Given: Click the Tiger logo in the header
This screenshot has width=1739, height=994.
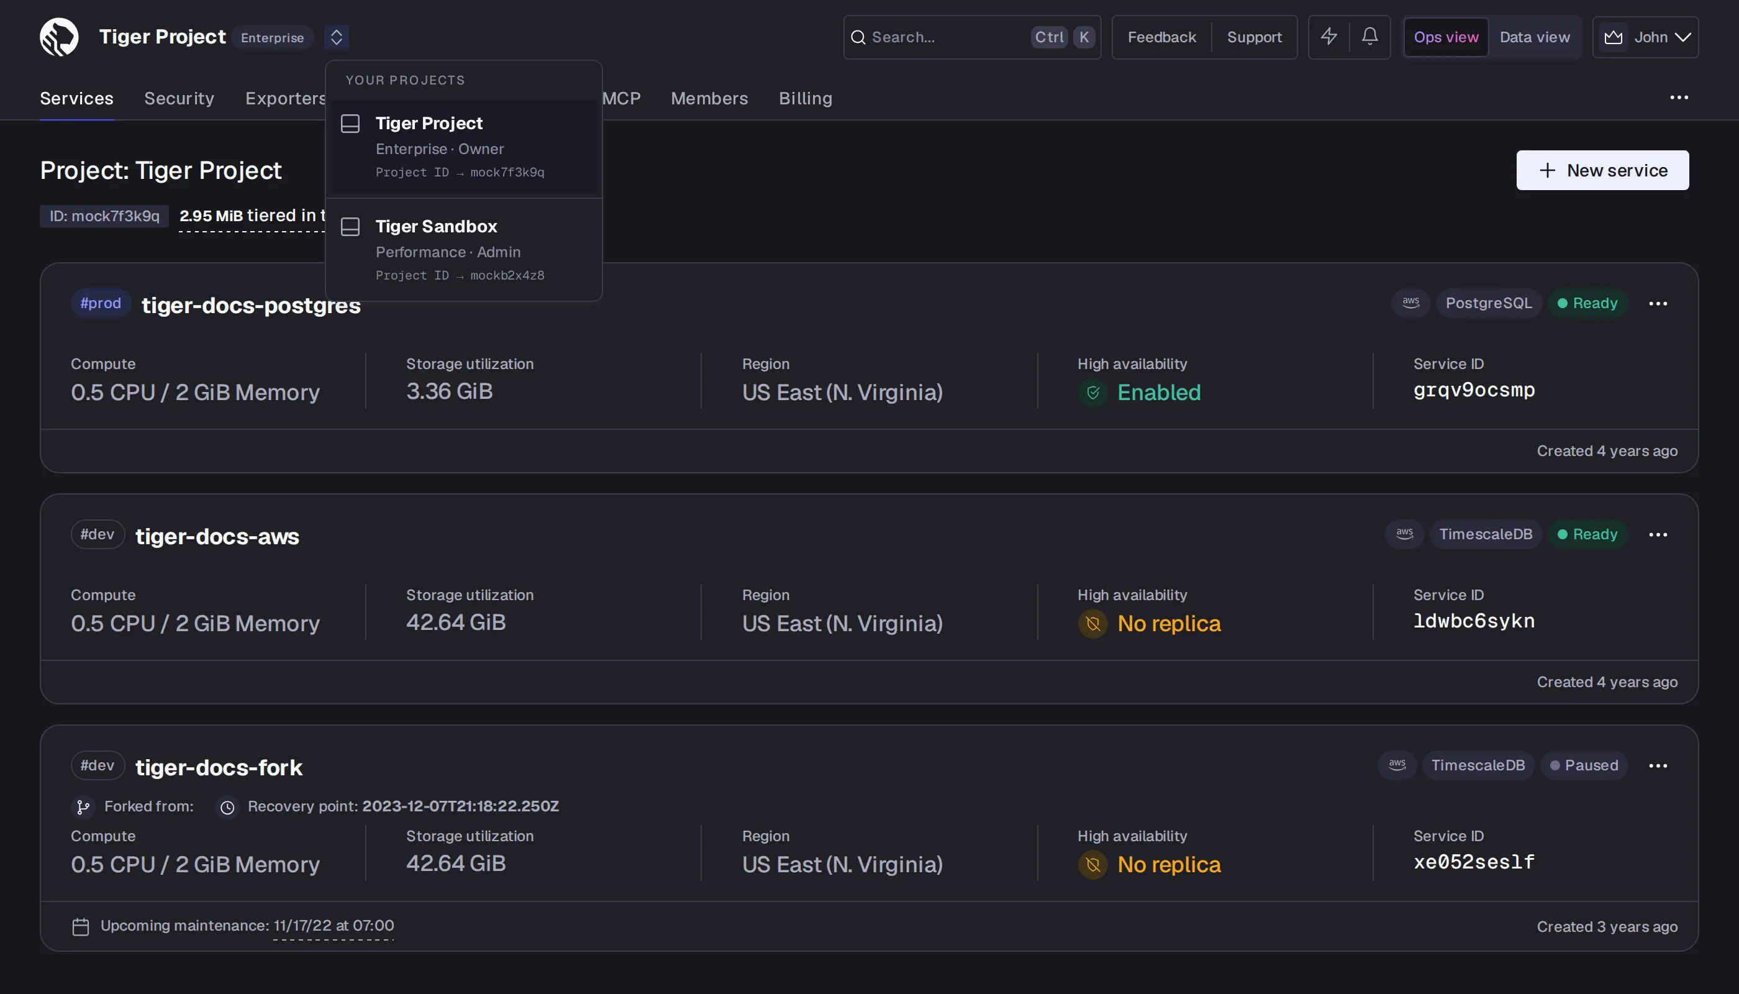Looking at the screenshot, I should 59,37.
